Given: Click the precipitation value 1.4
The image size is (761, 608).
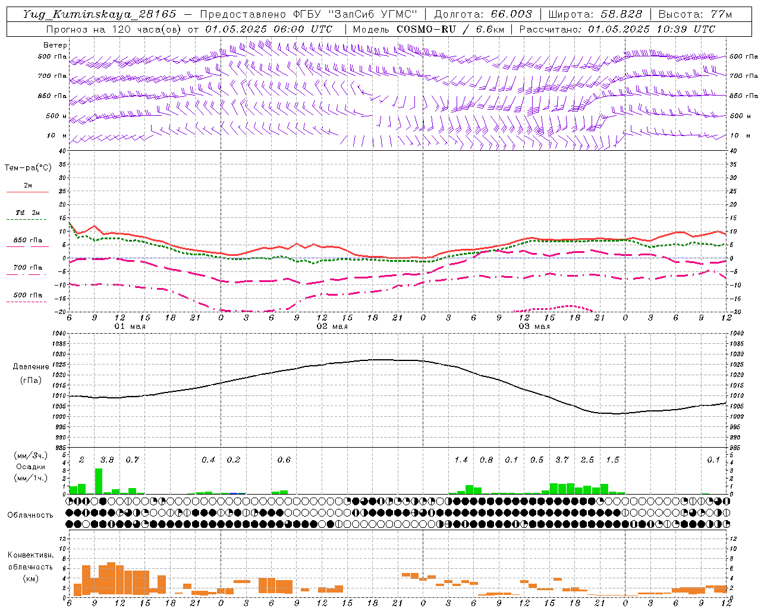Looking at the screenshot, I should pos(461,460).
